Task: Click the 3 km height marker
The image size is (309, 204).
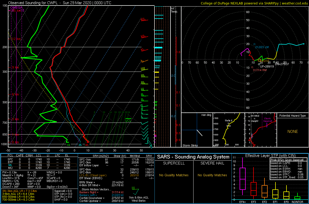Action: (15, 119)
